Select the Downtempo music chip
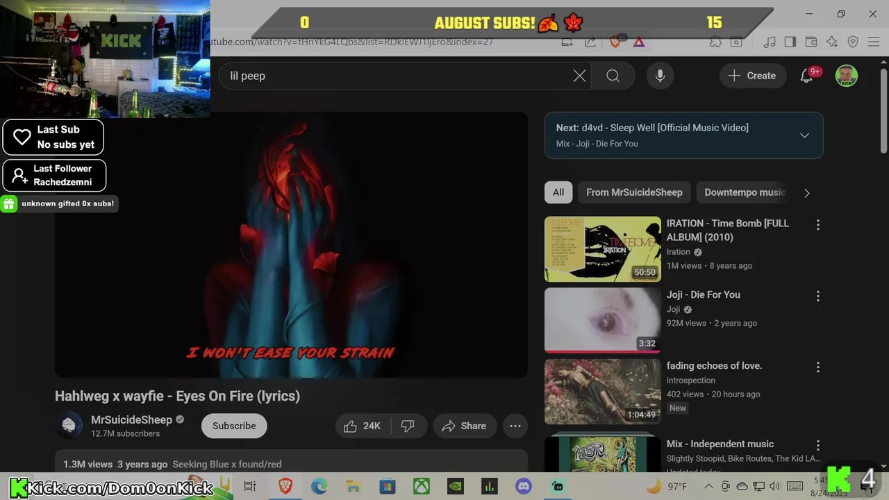889x500 pixels. coord(745,192)
